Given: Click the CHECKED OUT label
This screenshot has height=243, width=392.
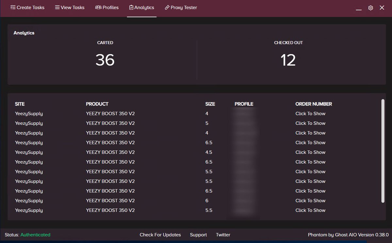Looking at the screenshot, I should tap(288, 43).
